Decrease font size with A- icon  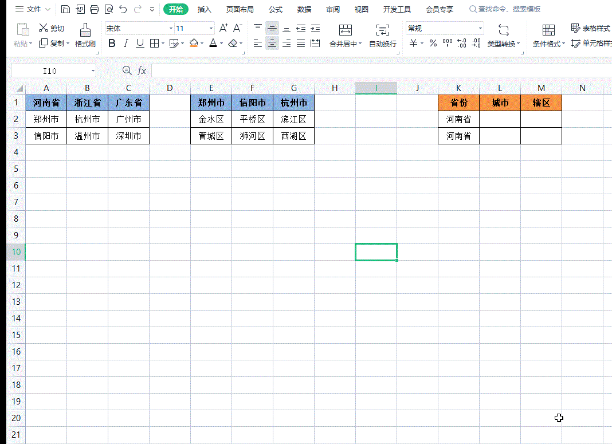pos(237,28)
